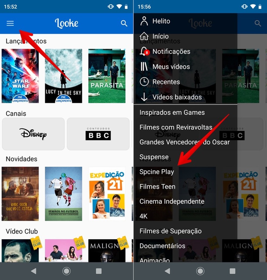267x280 pixels.
Task: Choose Animação category
Action: coord(154,260)
